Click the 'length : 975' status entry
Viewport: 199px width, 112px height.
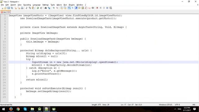coord(96,105)
